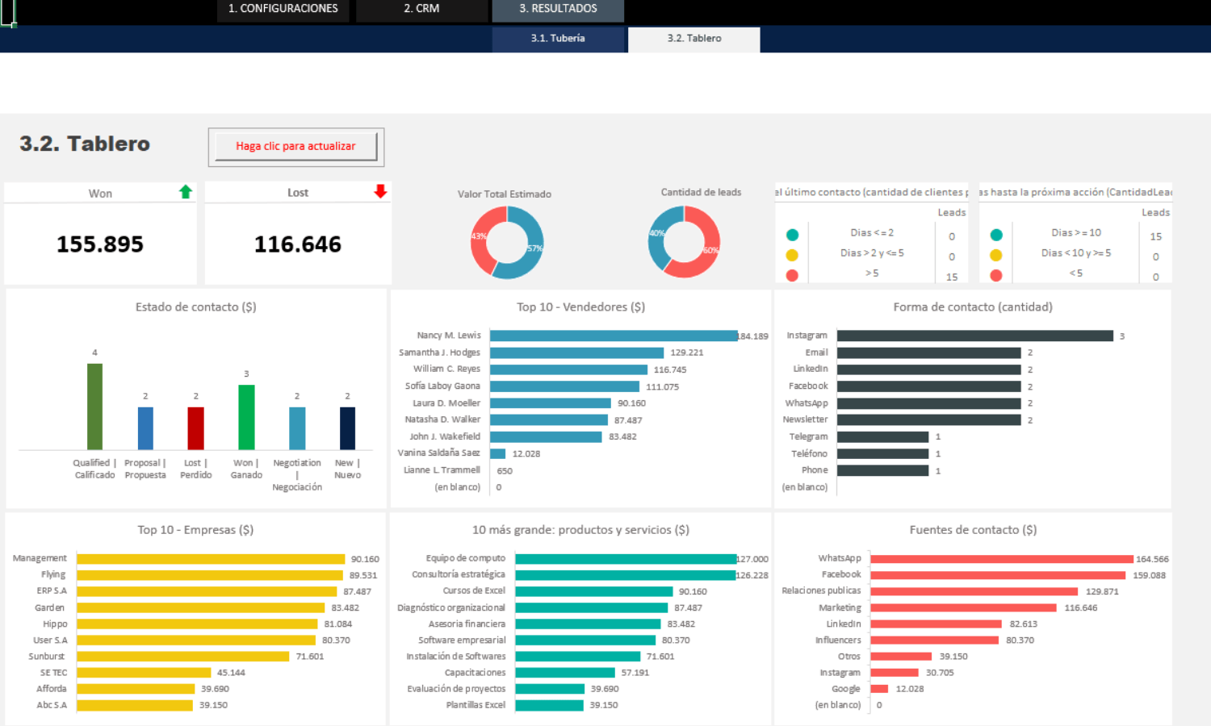The image size is (1211, 726).
Task: Click the Cursos de Excel label
Action: click(474, 590)
